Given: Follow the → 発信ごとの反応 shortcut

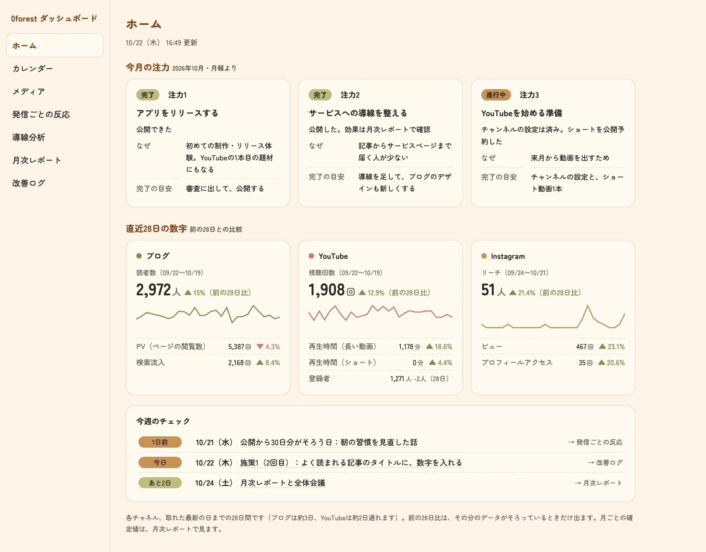Looking at the screenshot, I should [x=595, y=442].
